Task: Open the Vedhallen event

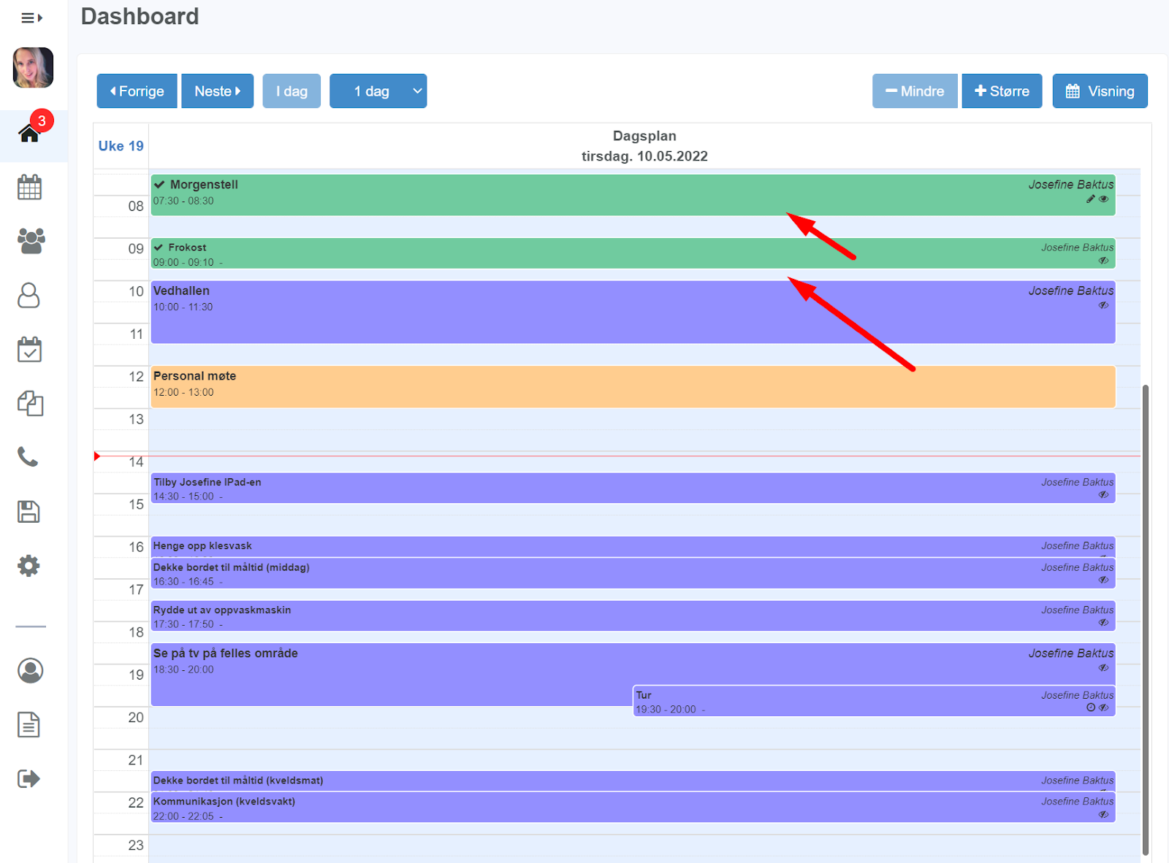Action: tap(633, 312)
